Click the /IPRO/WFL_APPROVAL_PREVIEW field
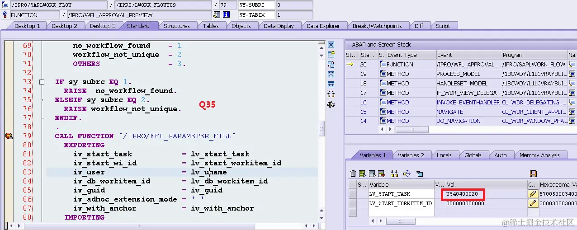Viewport: 577px width, 230px height. (x=139, y=15)
